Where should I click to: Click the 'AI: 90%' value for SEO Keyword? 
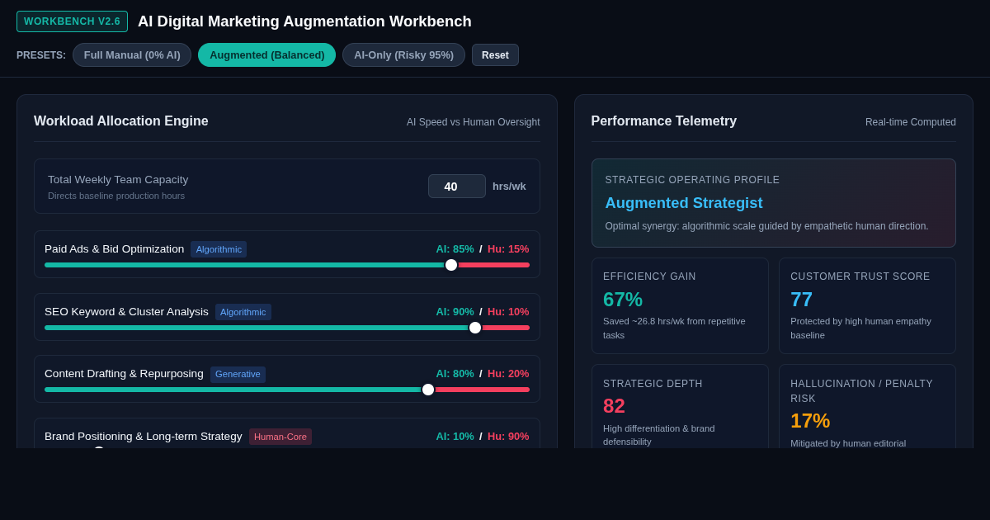(455, 312)
